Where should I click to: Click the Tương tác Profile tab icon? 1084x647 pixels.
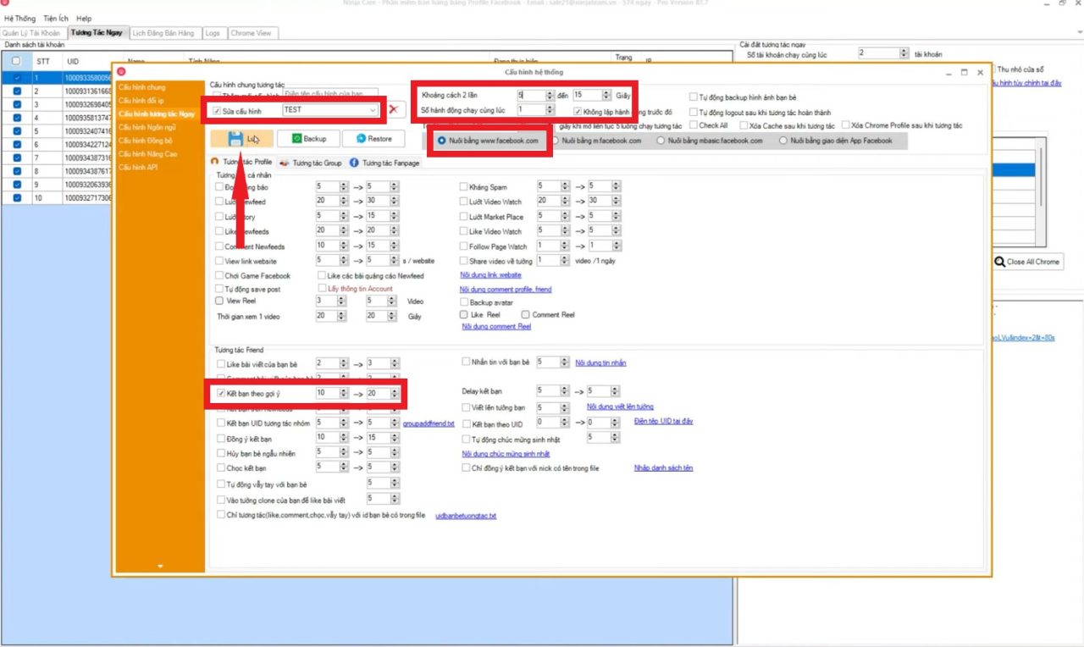[x=214, y=162]
